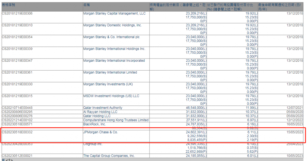
Task: Select the date 16/05/2023
Action: [x=295, y=124]
